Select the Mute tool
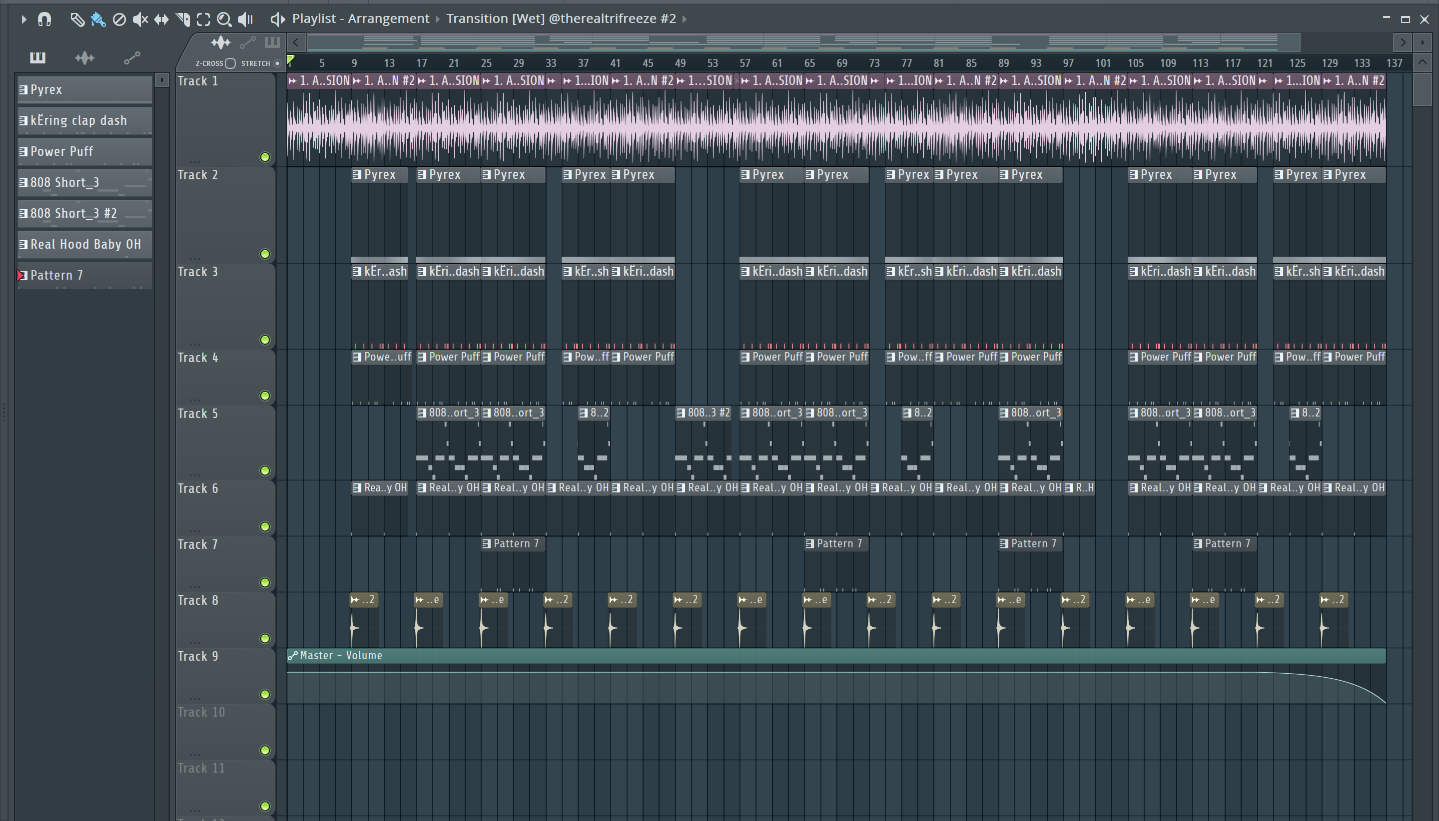This screenshot has width=1439, height=821. click(x=140, y=19)
